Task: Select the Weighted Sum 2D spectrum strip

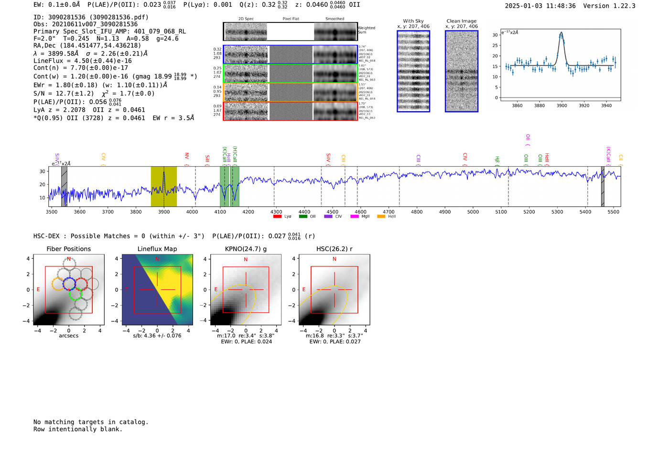Action: tap(291, 32)
